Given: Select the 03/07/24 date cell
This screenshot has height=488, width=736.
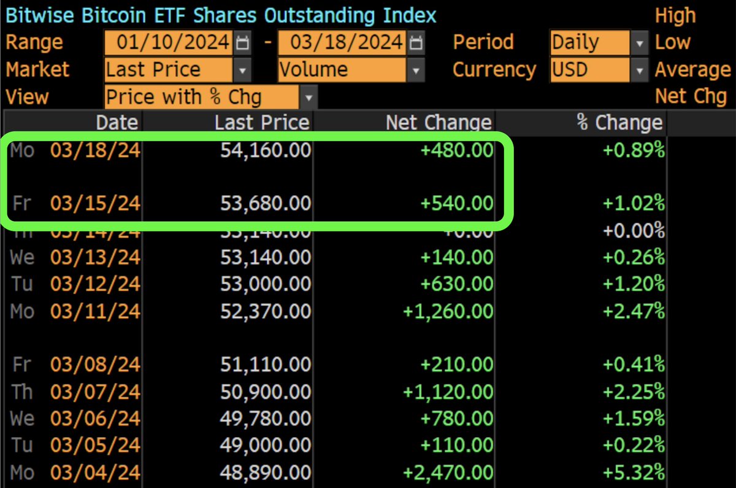Looking at the screenshot, I should coord(95,392).
